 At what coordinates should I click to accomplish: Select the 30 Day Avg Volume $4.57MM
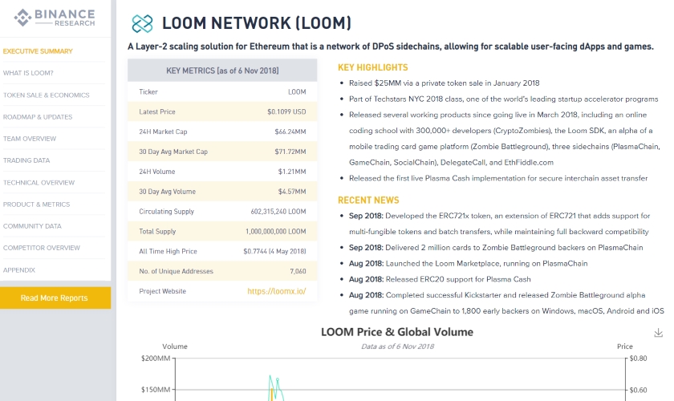tap(292, 192)
